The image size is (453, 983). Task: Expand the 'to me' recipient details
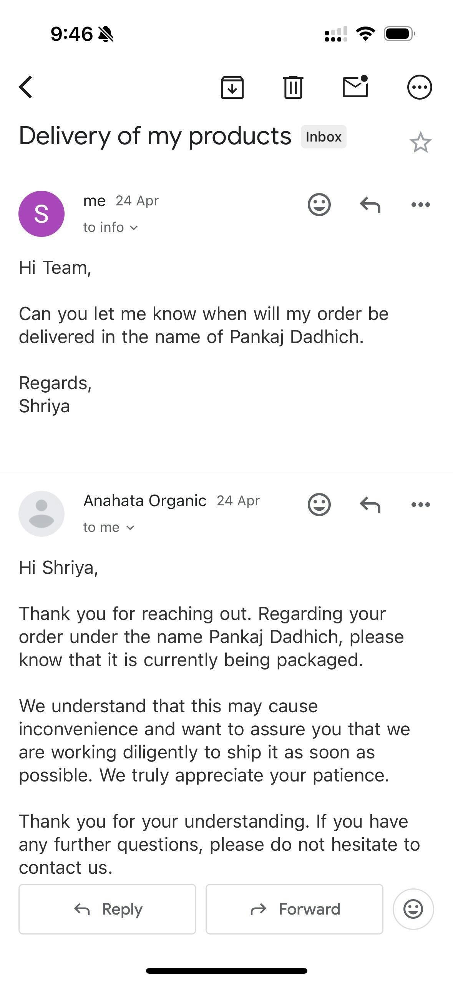(x=109, y=527)
